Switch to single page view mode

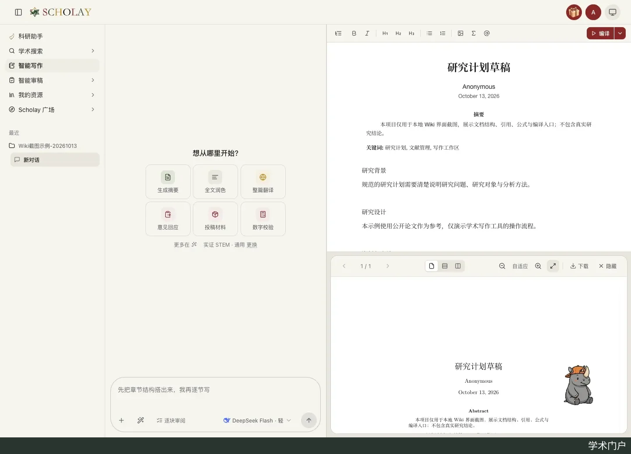(432, 266)
